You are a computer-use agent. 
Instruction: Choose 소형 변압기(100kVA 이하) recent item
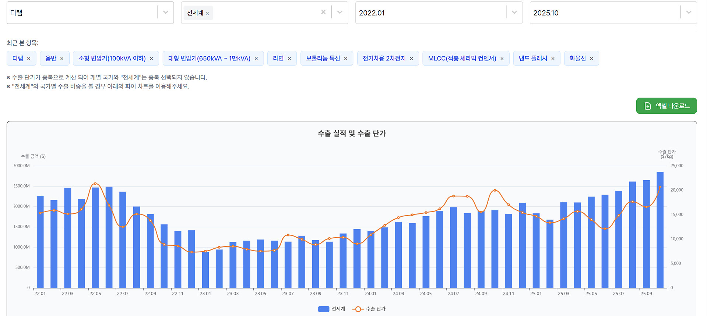click(112, 58)
